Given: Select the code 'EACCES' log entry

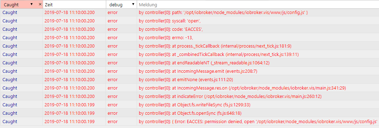Looking at the screenshot, I should click(189, 29).
